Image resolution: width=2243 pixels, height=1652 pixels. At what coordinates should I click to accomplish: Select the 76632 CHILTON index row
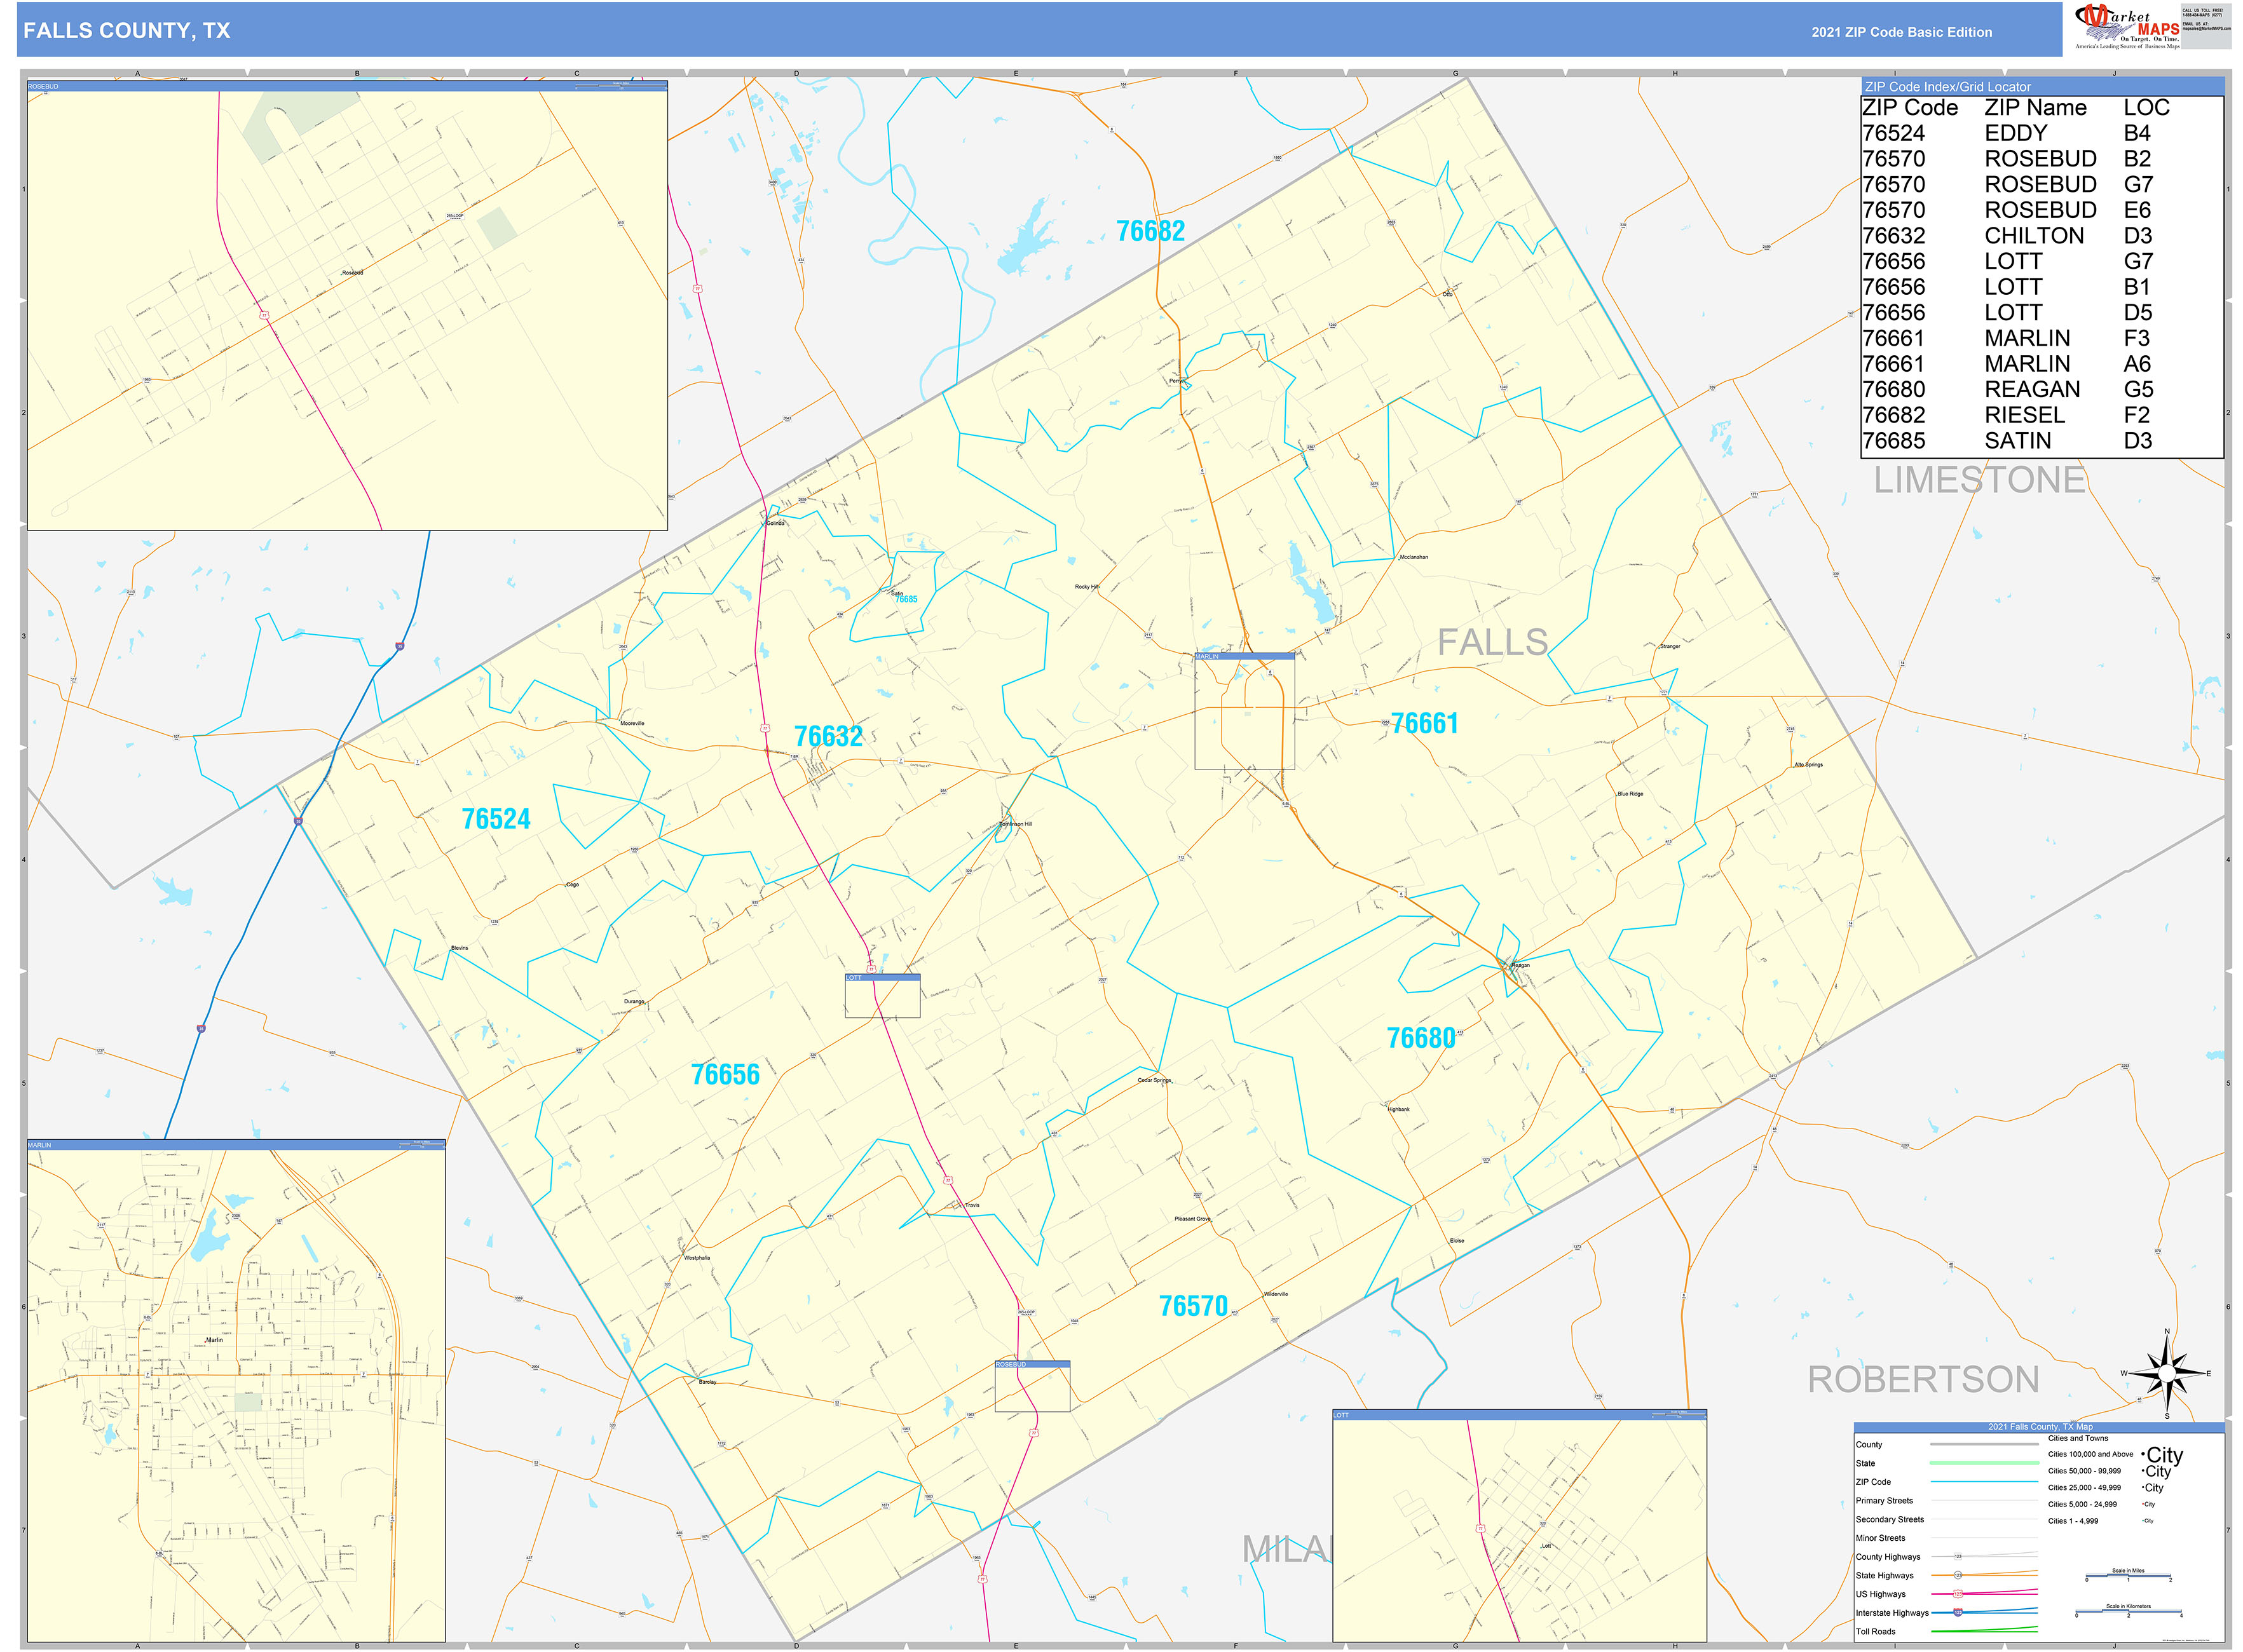(2042, 236)
